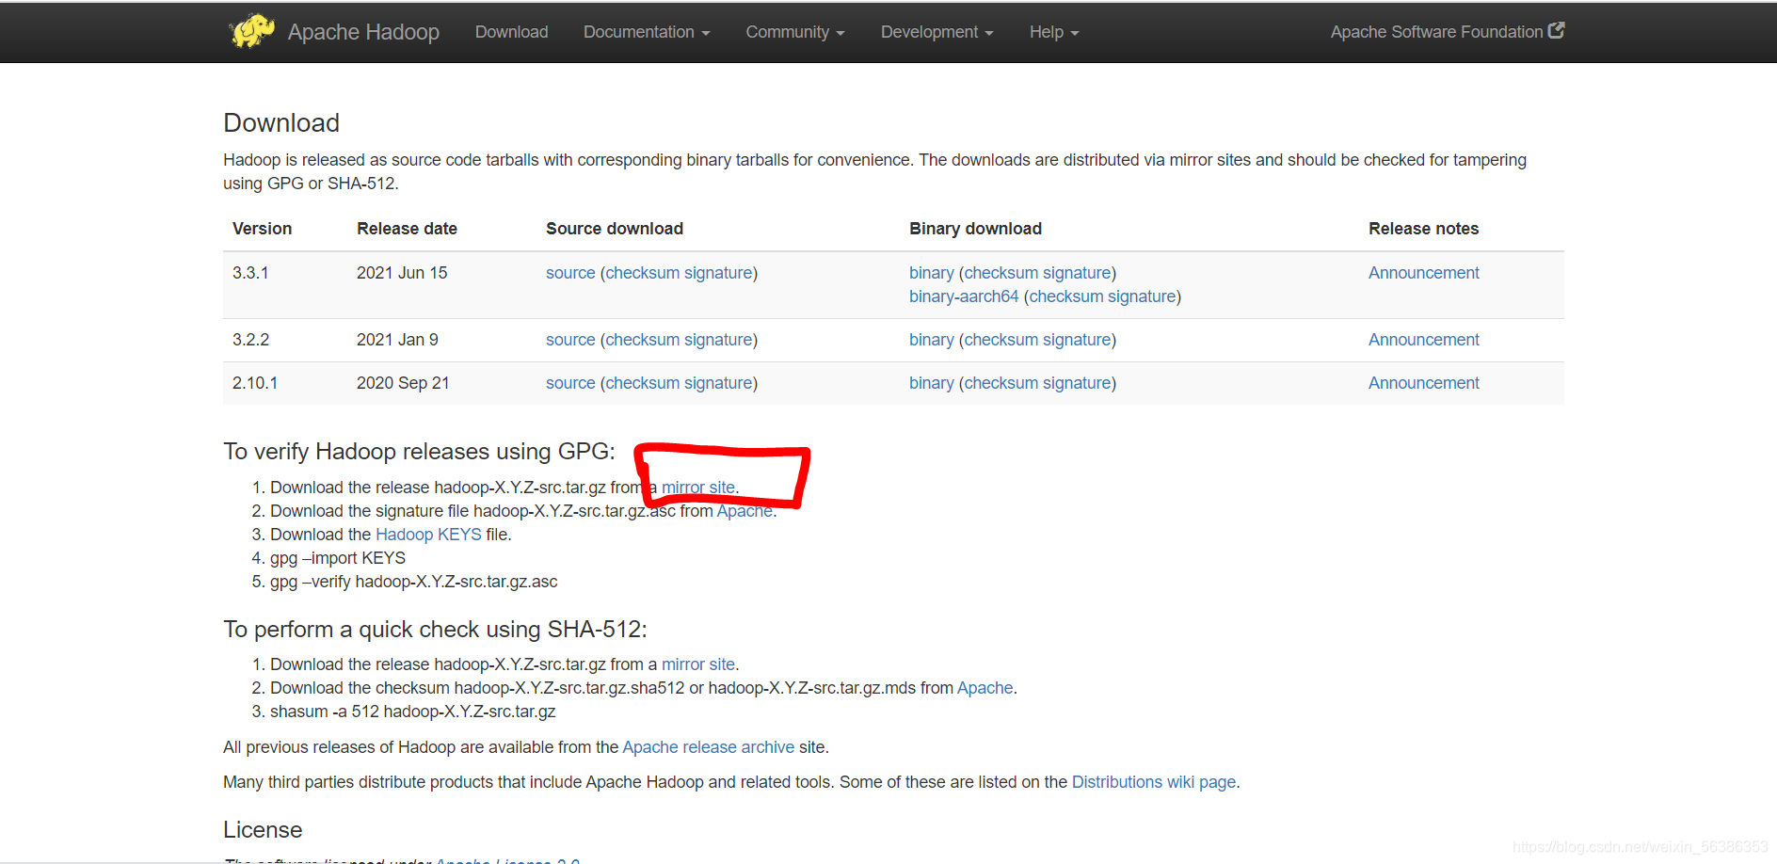
Task: Open source checksum for version 3.3.1
Action: (642, 273)
